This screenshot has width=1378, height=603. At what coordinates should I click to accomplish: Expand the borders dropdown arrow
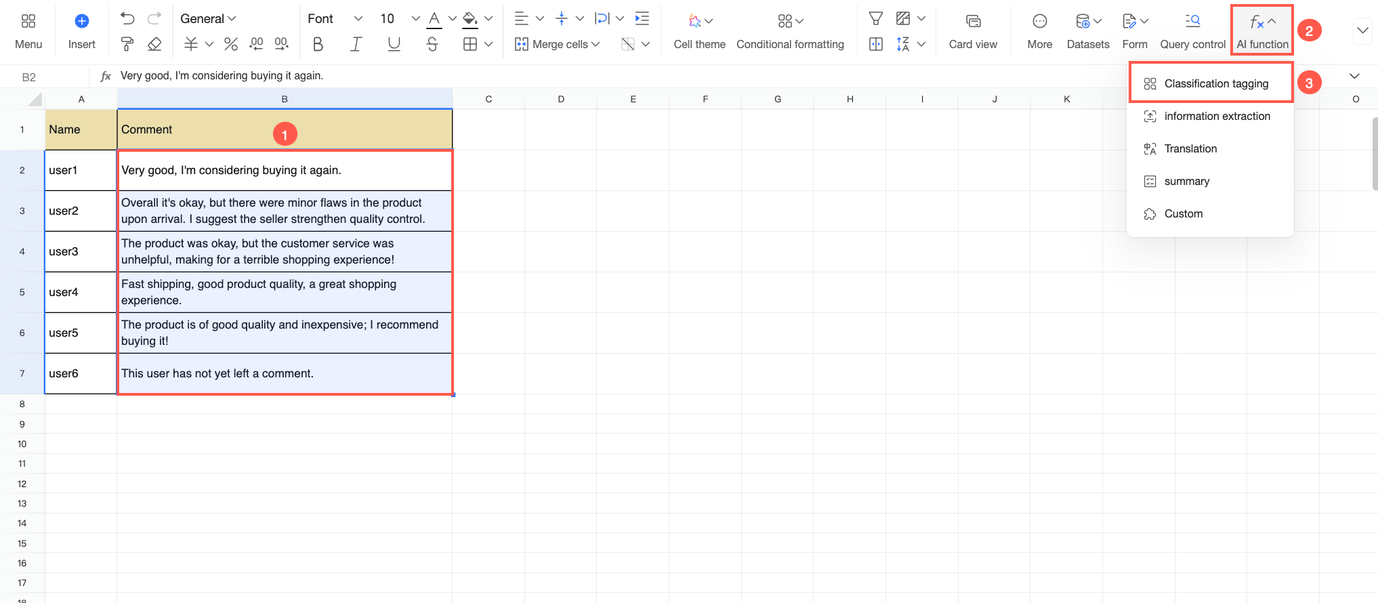[x=488, y=44]
